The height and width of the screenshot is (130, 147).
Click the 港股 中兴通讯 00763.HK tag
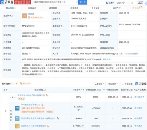click(x=33, y=112)
